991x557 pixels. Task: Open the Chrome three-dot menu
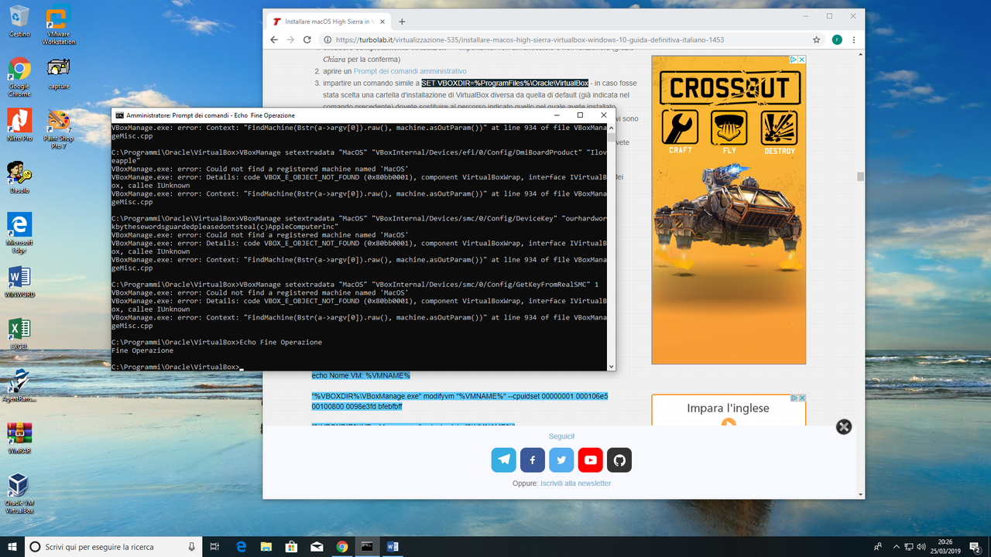pos(853,39)
